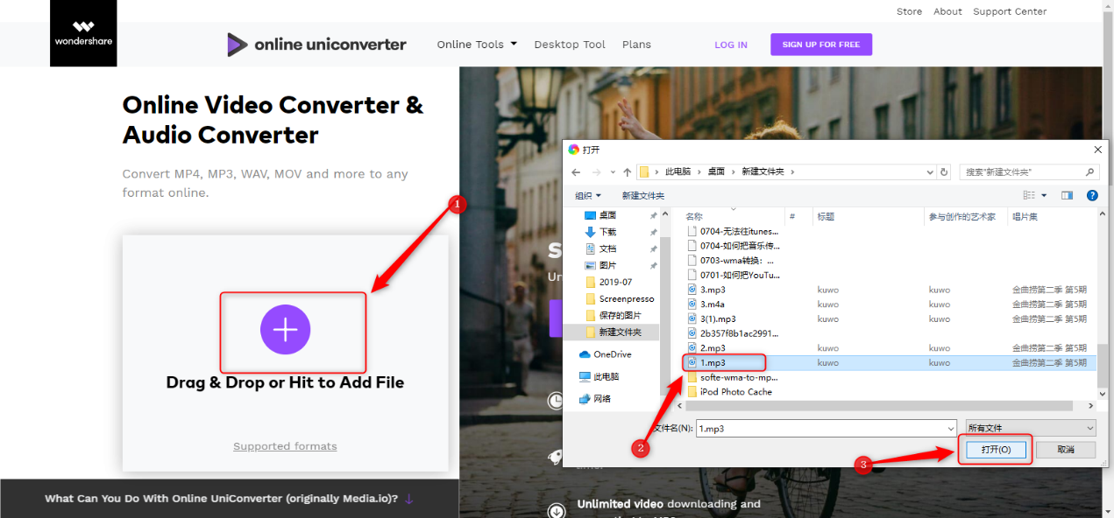Screen dimensions: 1114x518
Task: Click the 图片 pictures icon in sidebar
Action: [590, 265]
